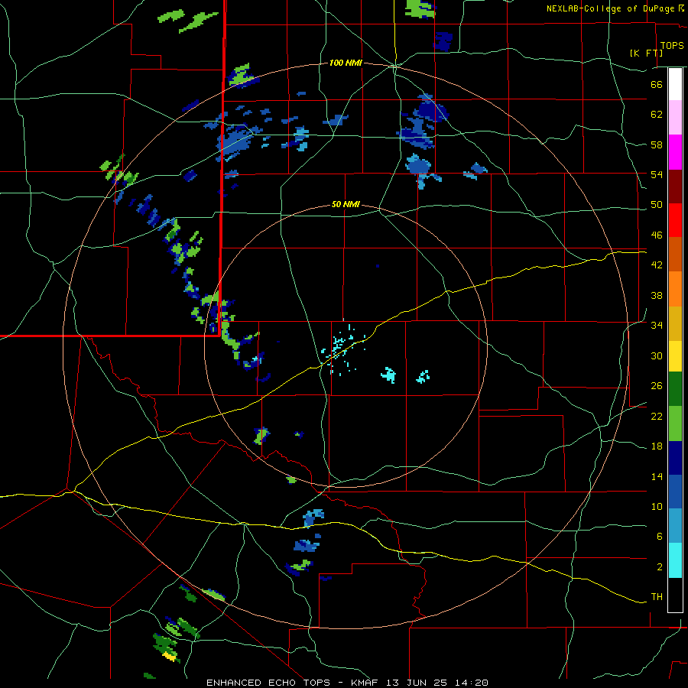The height and width of the screenshot is (688, 688).
Task: Click the legend value 58
Action: (x=657, y=144)
